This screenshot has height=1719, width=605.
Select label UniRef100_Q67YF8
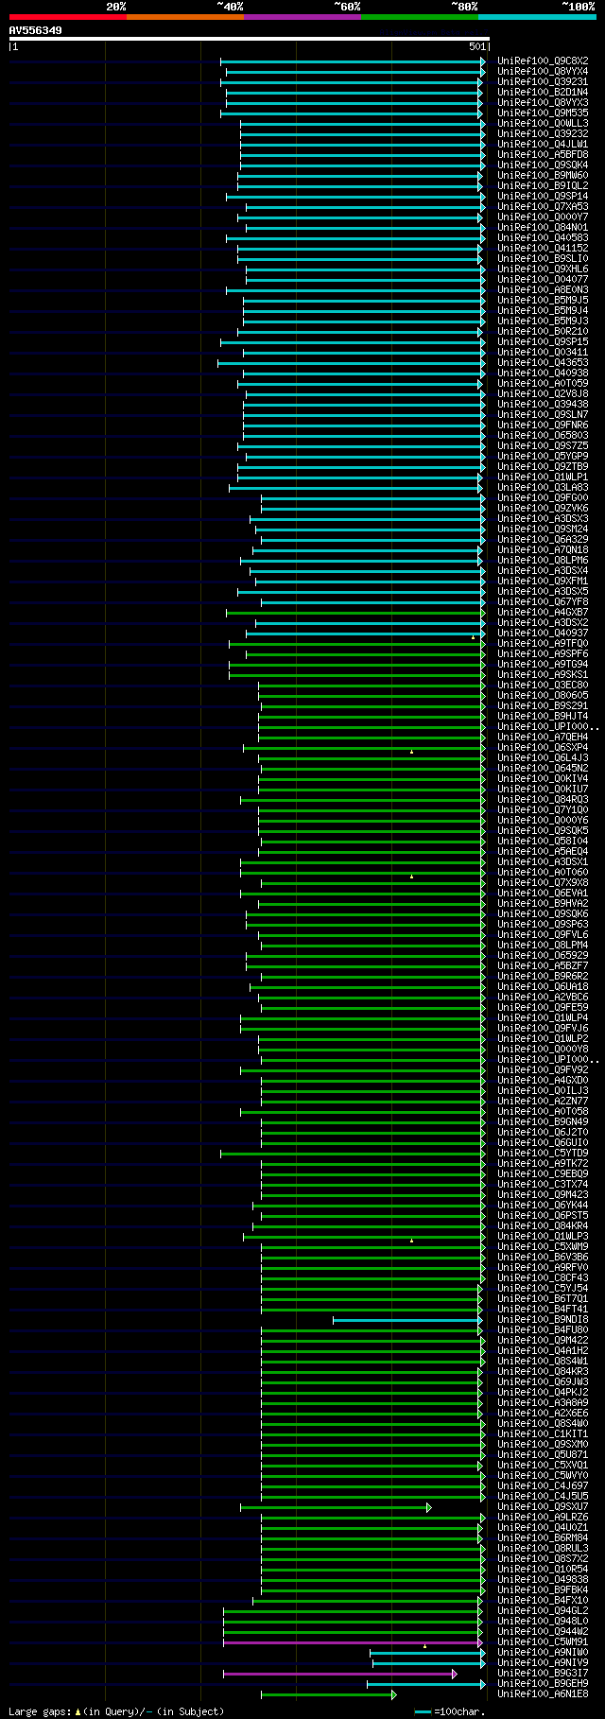tap(543, 602)
